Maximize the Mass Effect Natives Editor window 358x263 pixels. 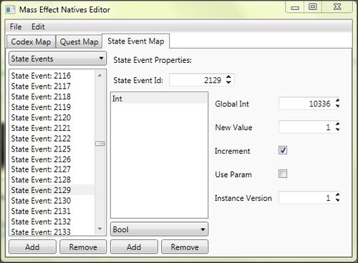(313, 7)
